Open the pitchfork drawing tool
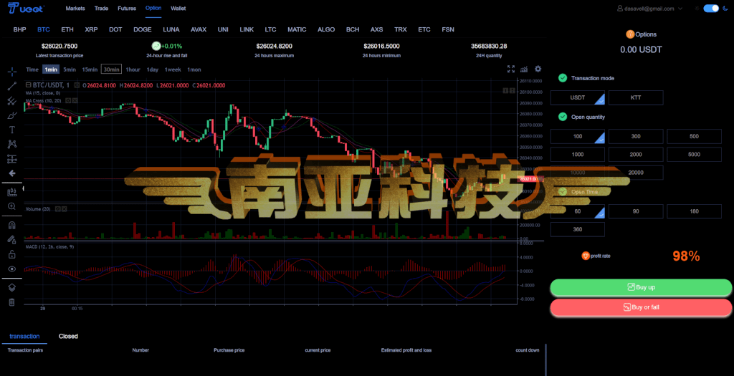Screen dimensions: 734x376 point(12,100)
